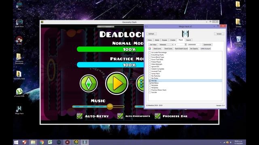Click the network icon in system tray
Screen dimensions: 259x145
pos(224,142)
